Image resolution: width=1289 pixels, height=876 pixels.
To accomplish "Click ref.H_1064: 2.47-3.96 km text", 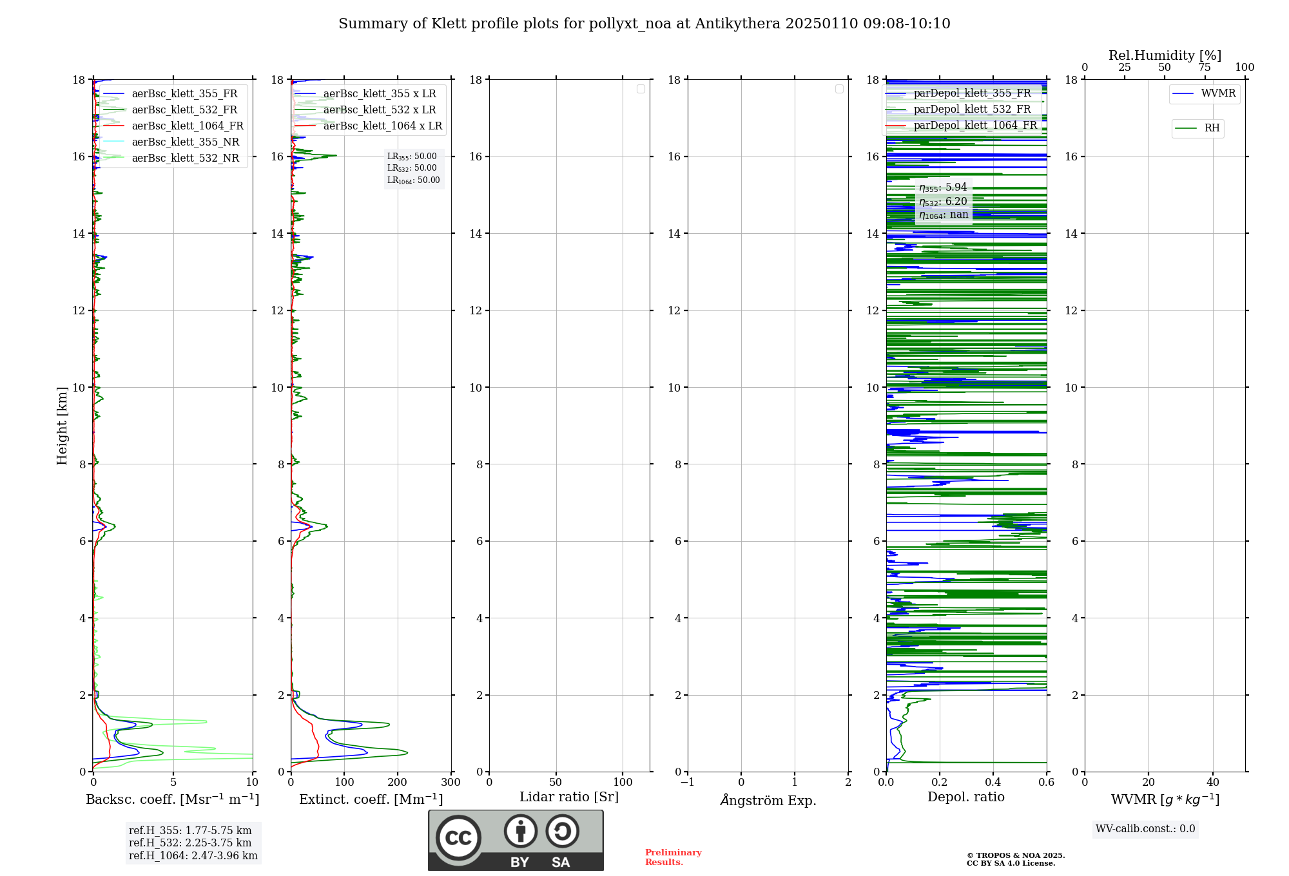I will 193,856.
